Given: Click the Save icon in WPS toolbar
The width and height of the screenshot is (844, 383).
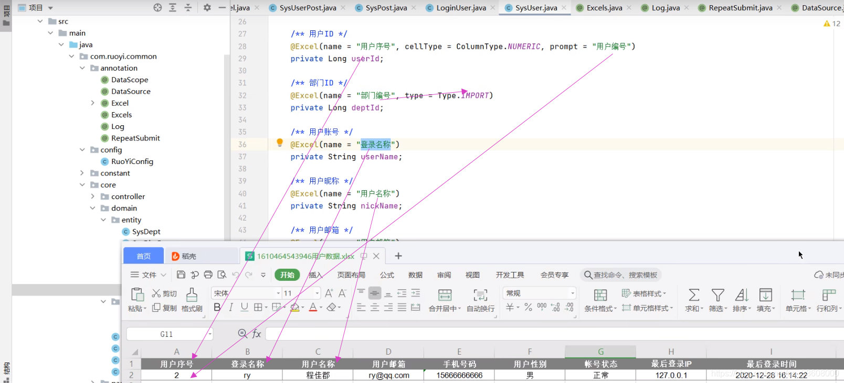Looking at the screenshot, I should pyautogui.click(x=181, y=275).
